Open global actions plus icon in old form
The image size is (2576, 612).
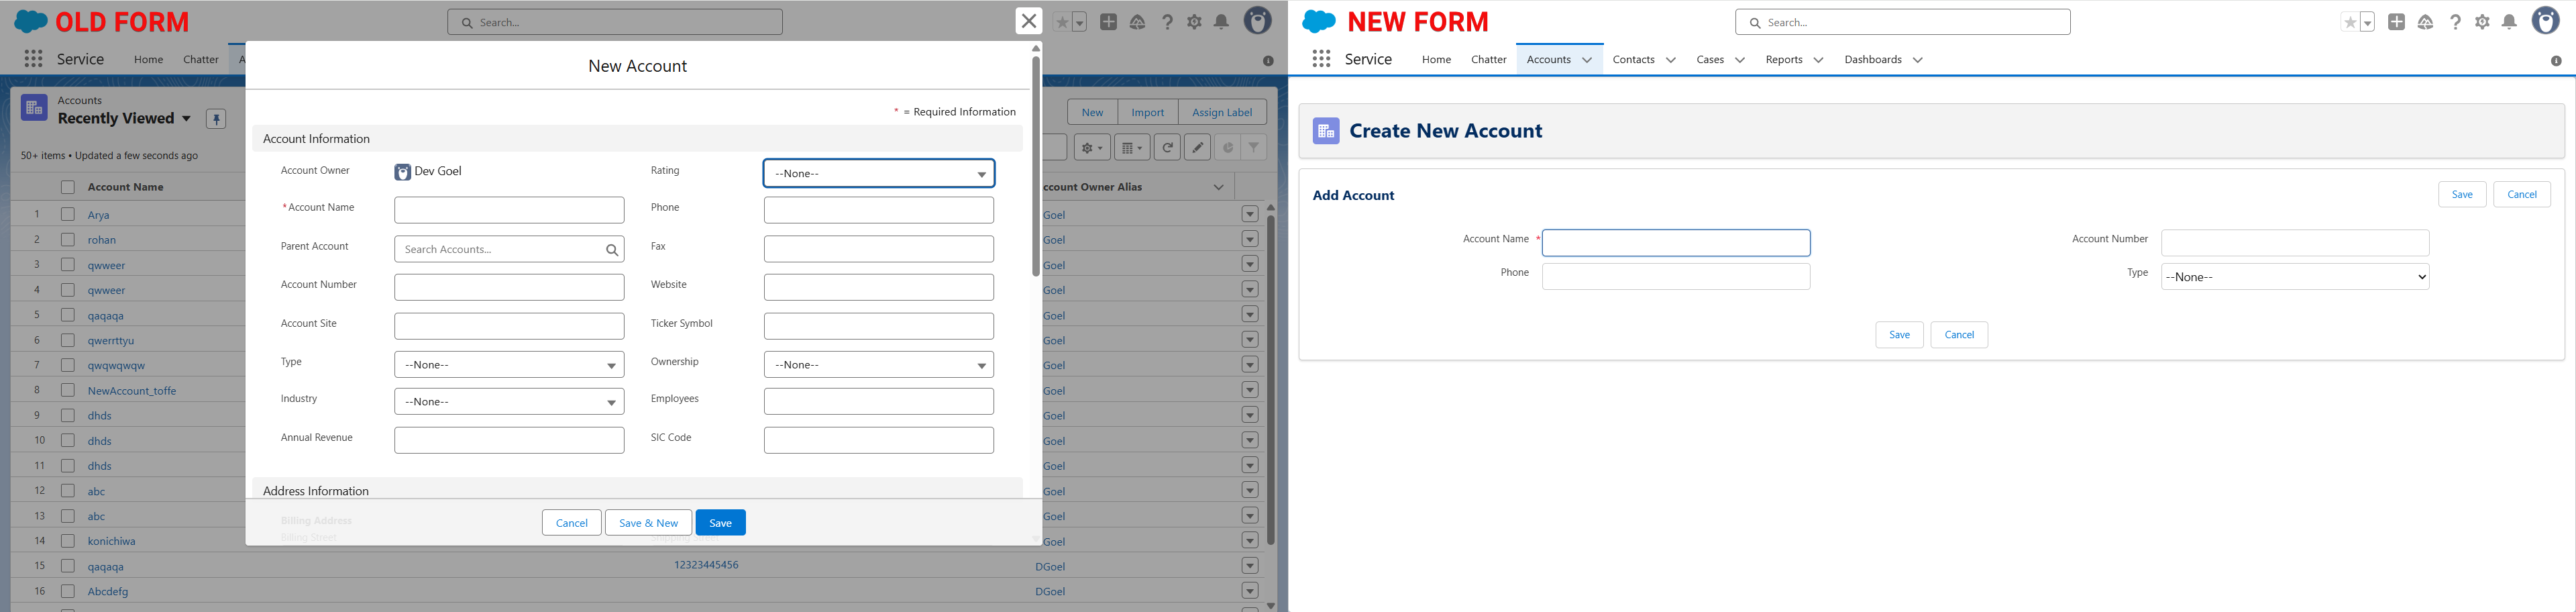tap(1109, 22)
